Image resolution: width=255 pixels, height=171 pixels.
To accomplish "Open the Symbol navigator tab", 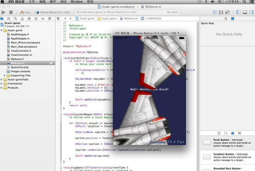I will click(9, 19).
